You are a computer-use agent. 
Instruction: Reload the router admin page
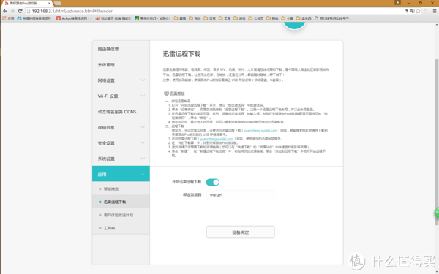click(x=20, y=11)
